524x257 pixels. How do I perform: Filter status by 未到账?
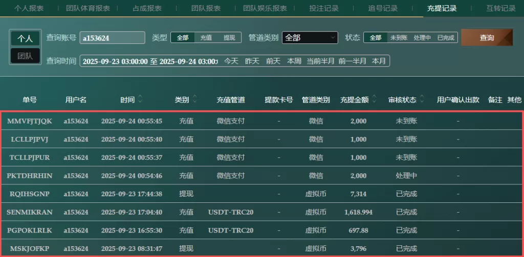[x=399, y=38]
